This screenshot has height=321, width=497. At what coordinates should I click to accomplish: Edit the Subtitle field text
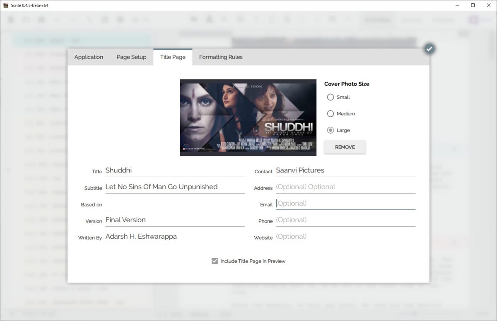(x=174, y=187)
